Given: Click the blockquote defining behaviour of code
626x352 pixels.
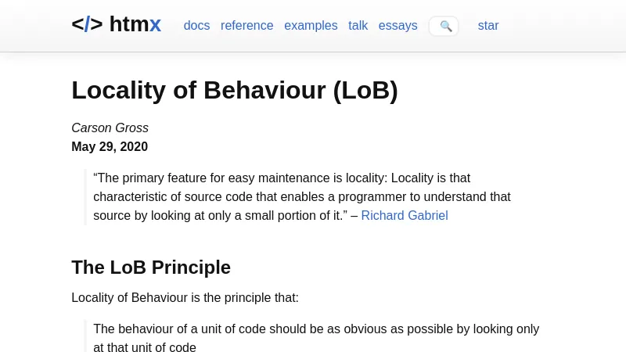Looking at the screenshot, I should (x=315, y=338).
